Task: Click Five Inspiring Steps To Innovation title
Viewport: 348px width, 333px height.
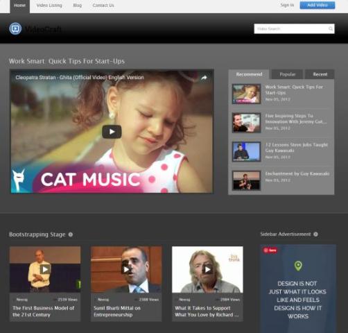Action: (296, 119)
